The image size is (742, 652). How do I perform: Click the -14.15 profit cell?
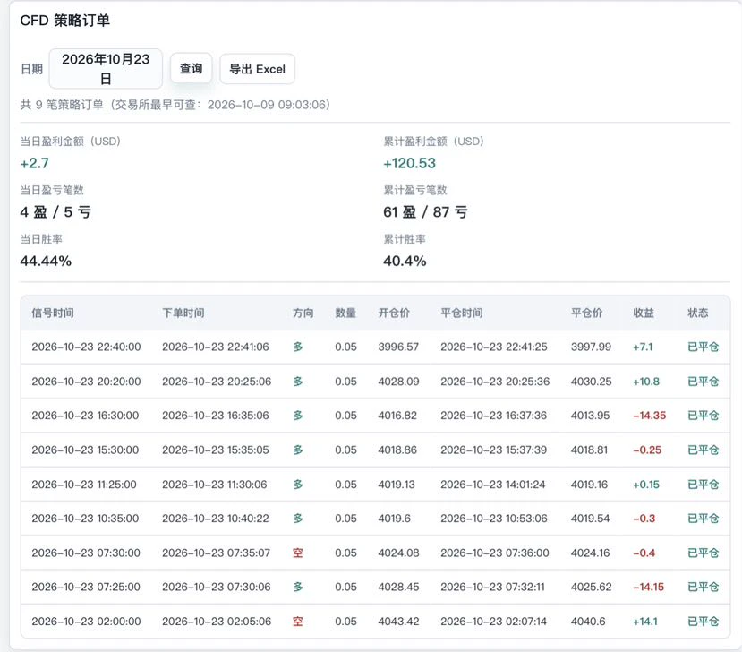click(x=648, y=588)
